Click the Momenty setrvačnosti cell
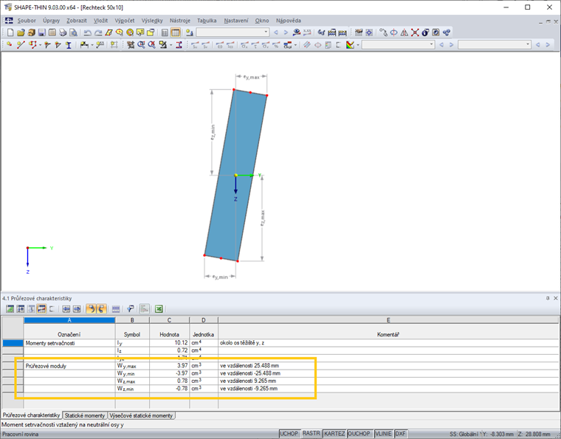Screen dimensions: 561x439 click(x=69, y=343)
